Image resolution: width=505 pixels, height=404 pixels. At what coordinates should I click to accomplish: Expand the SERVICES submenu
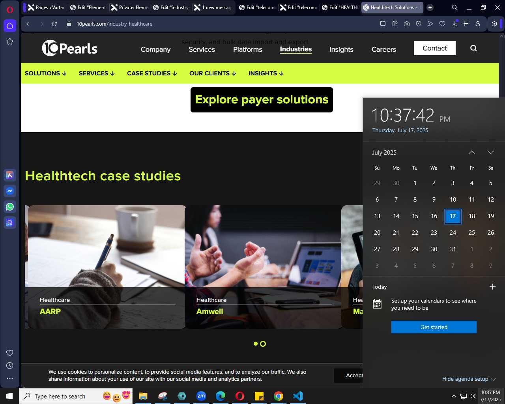(97, 73)
